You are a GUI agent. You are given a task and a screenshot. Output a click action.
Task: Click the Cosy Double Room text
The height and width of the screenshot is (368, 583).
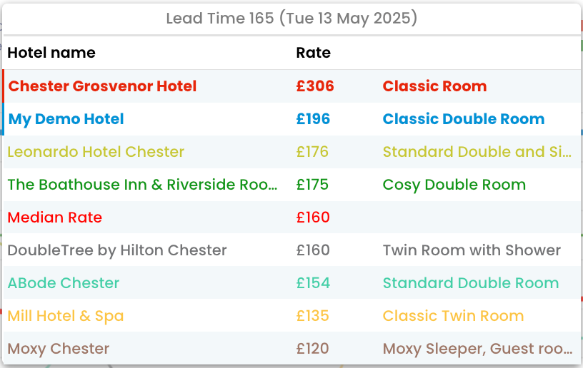(x=454, y=185)
